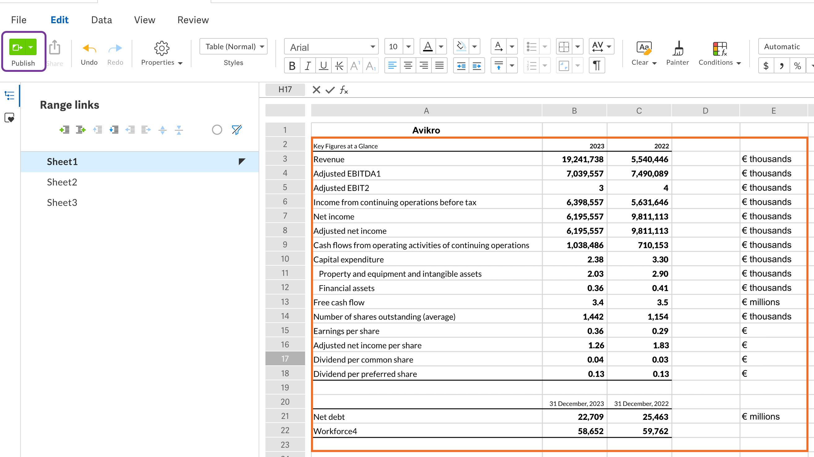
Task: Open the favorites sidebar panel icon
Action: [x=10, y=118]
